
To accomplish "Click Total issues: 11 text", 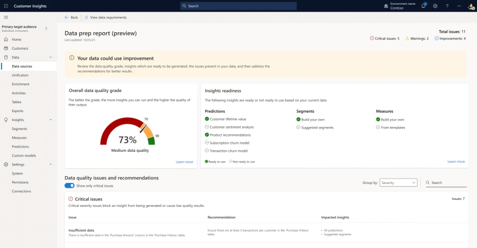I will (x=452, y=32).
